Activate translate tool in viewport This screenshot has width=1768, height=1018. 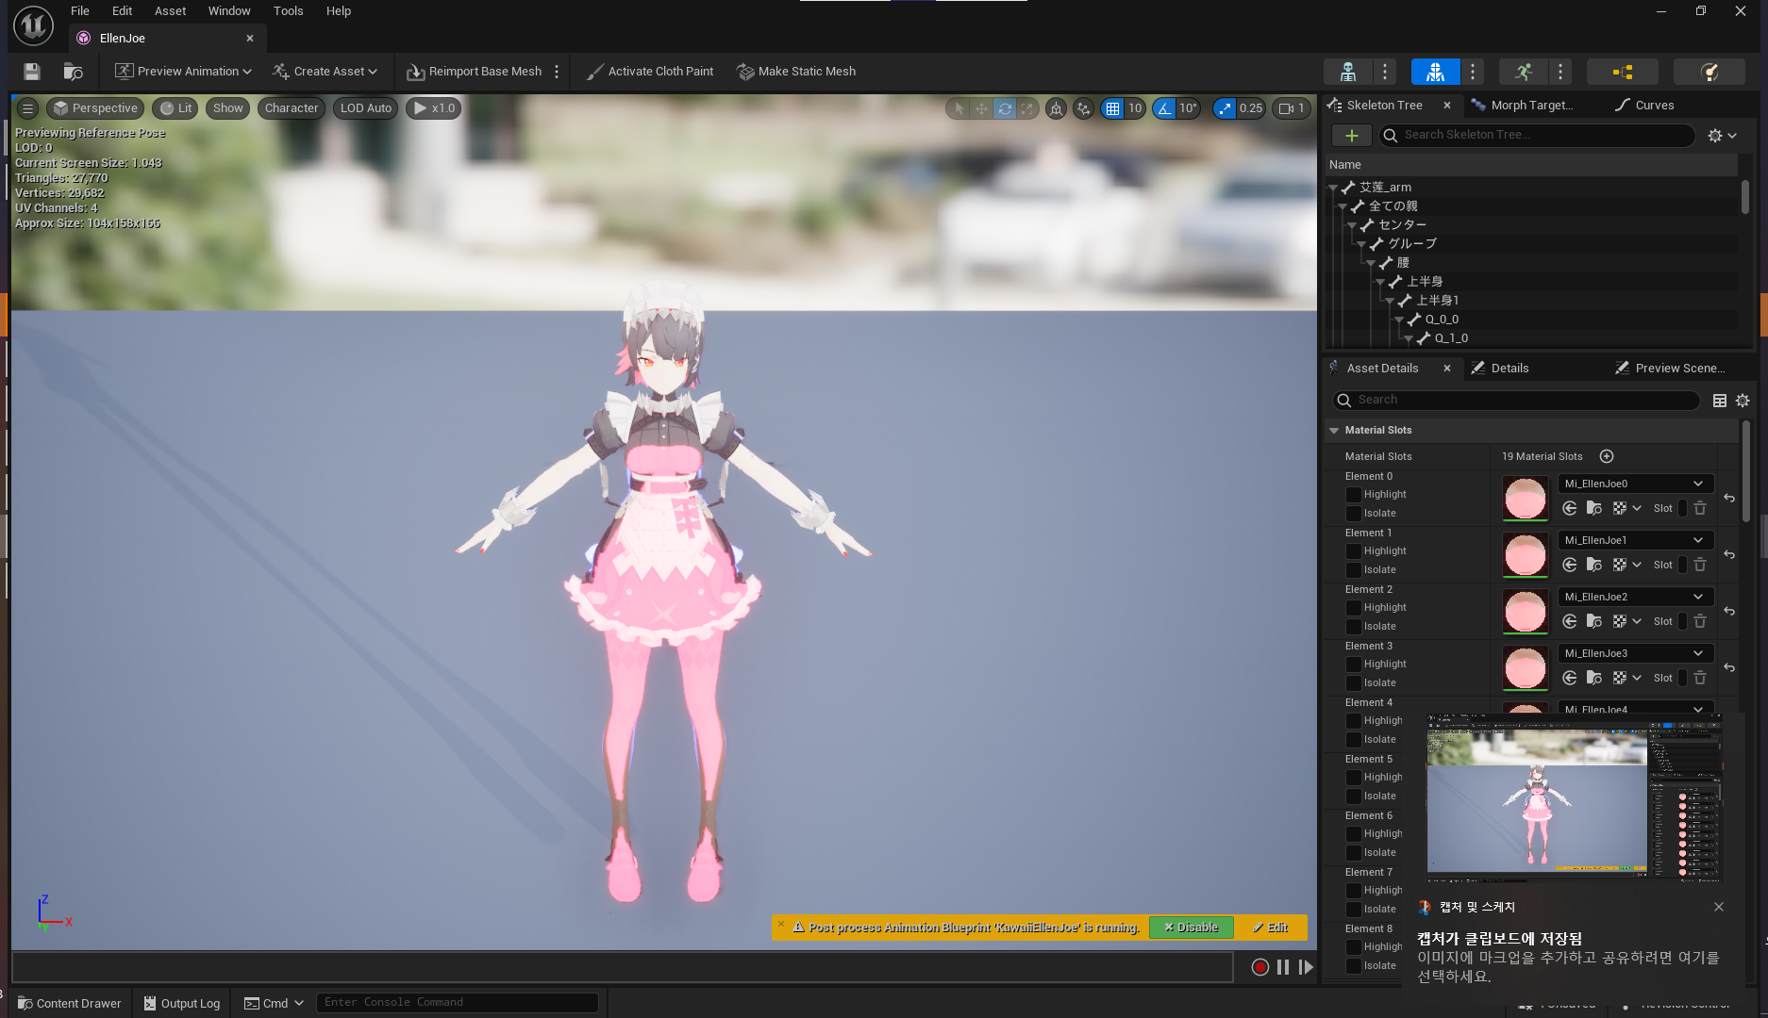982,108
